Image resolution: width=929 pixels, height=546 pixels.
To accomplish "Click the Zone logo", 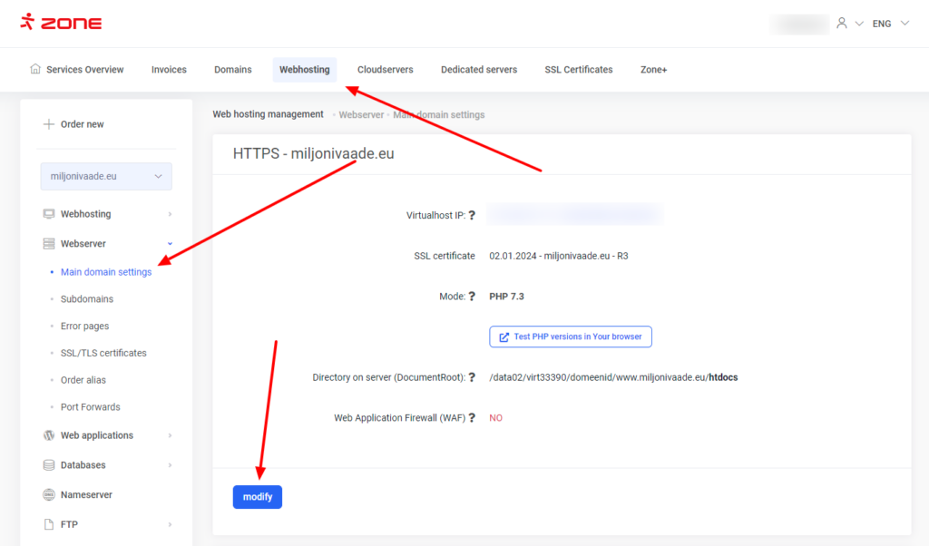I will coord(61,23).
